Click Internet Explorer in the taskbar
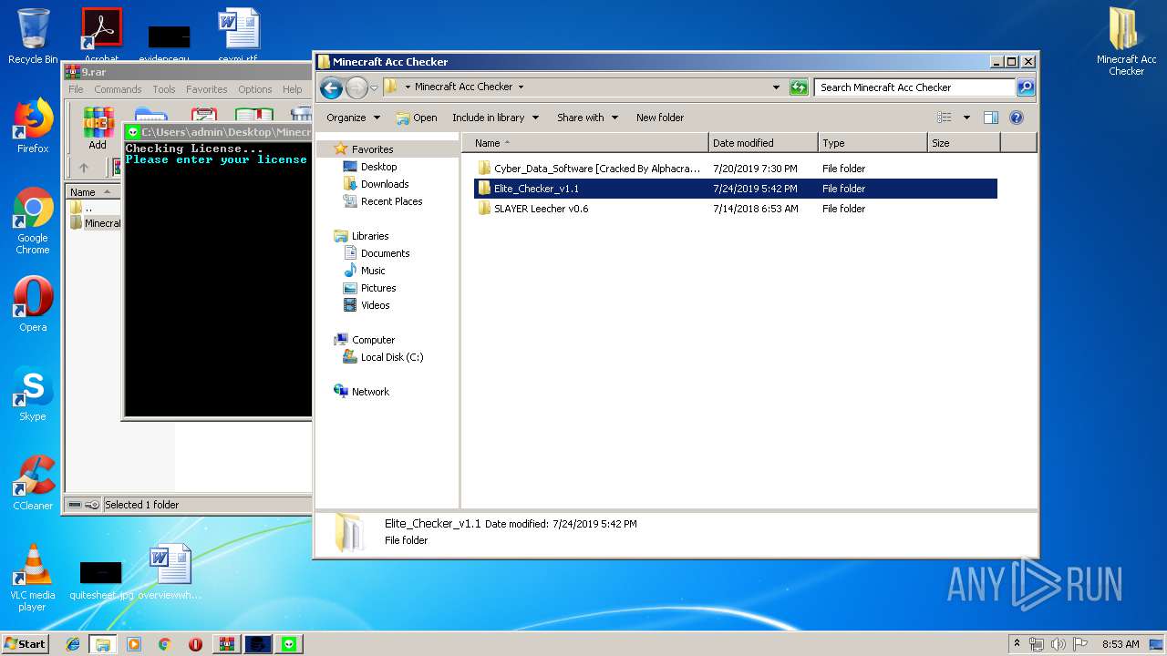Image resolution: width=1167 pixels, height=656 pixels. pos(73,644)
